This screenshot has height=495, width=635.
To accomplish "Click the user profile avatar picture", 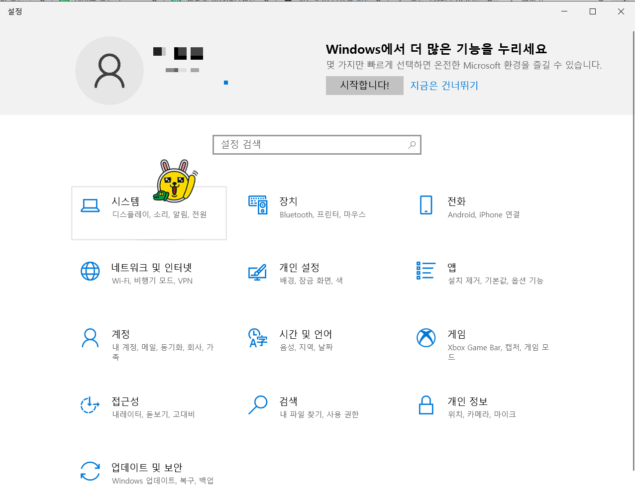I will coord(109,71).
